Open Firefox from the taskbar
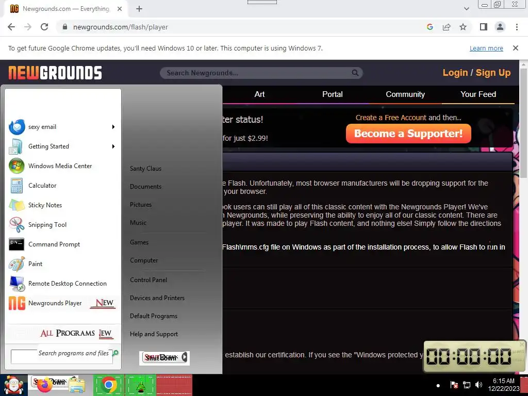The height and width of the screenshot is (396, 528). point(45,386)
